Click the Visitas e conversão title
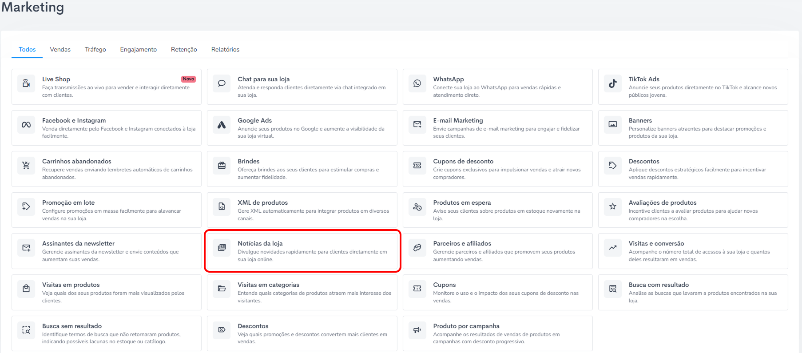The height and width of the screenshot is (353, 802). point(656,243)
